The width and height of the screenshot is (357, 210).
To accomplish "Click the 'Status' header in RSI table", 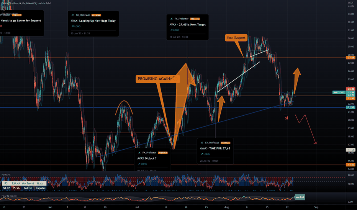I will click(41, 183).
